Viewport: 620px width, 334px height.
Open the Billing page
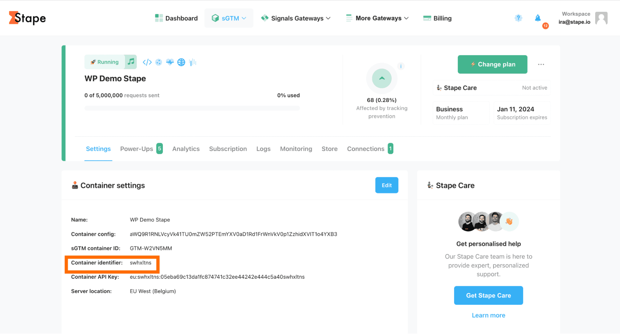[x=437, y=18]
